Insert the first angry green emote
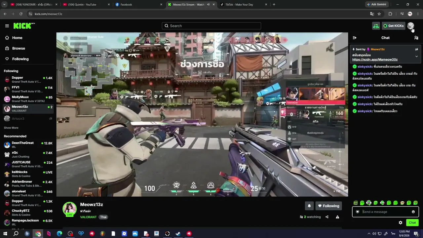The height and width of the screenshot is (238, 423). pos(356,203)
